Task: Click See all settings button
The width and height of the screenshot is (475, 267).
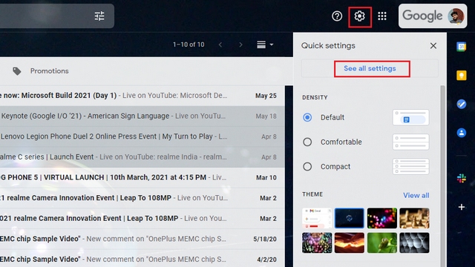Action: point(370,68)
